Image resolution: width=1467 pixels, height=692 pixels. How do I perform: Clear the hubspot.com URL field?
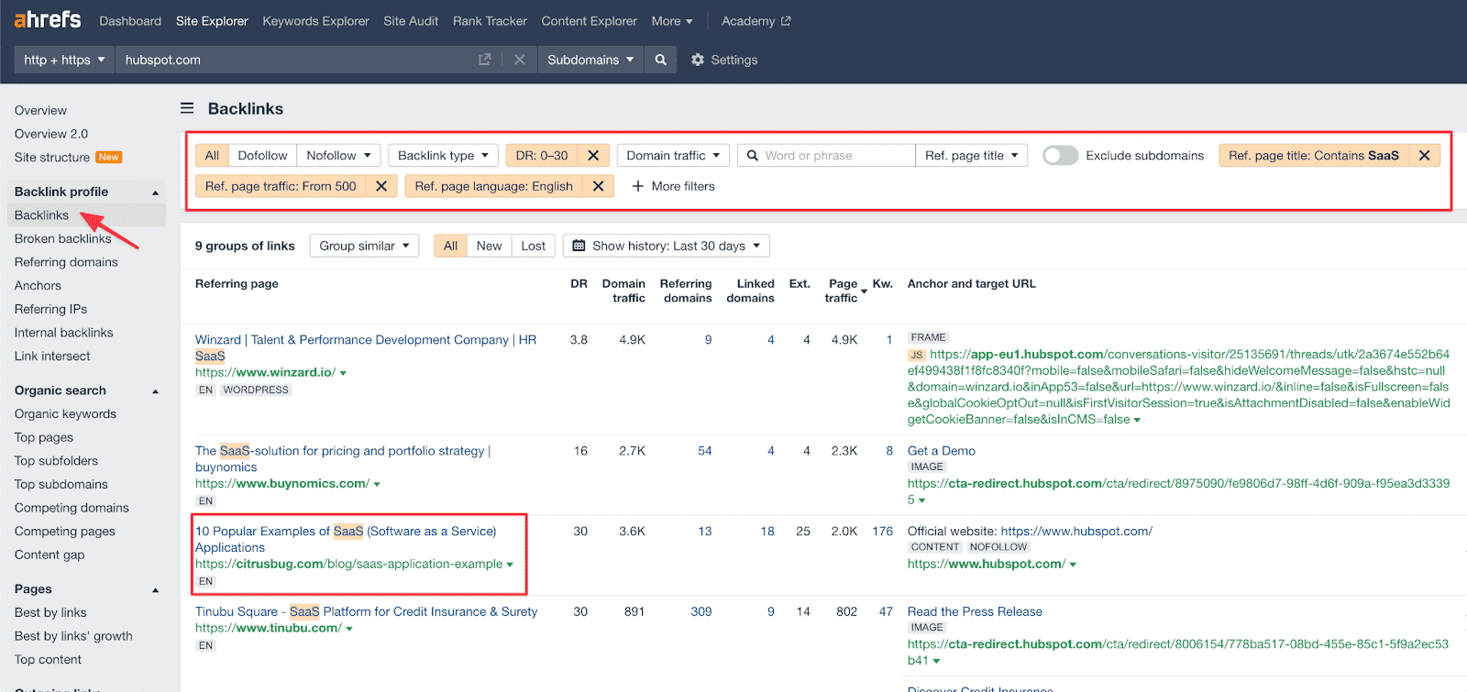point(520,60)
